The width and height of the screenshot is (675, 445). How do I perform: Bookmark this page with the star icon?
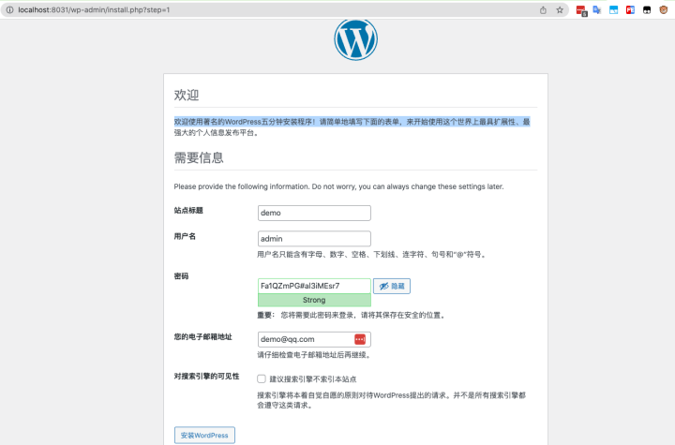pyautogui.click(x=560, y=10)
